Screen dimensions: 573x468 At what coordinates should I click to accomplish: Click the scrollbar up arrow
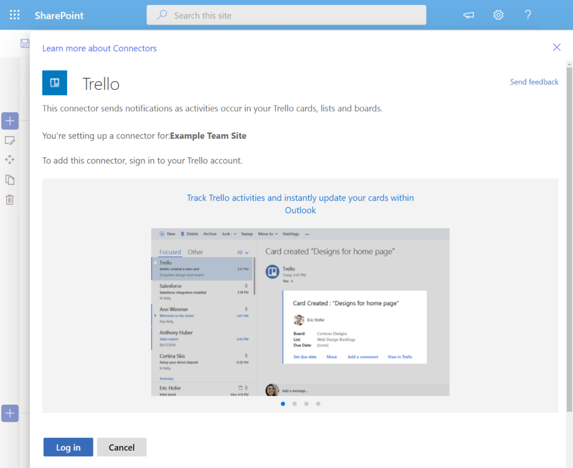(x=569, y=64)
